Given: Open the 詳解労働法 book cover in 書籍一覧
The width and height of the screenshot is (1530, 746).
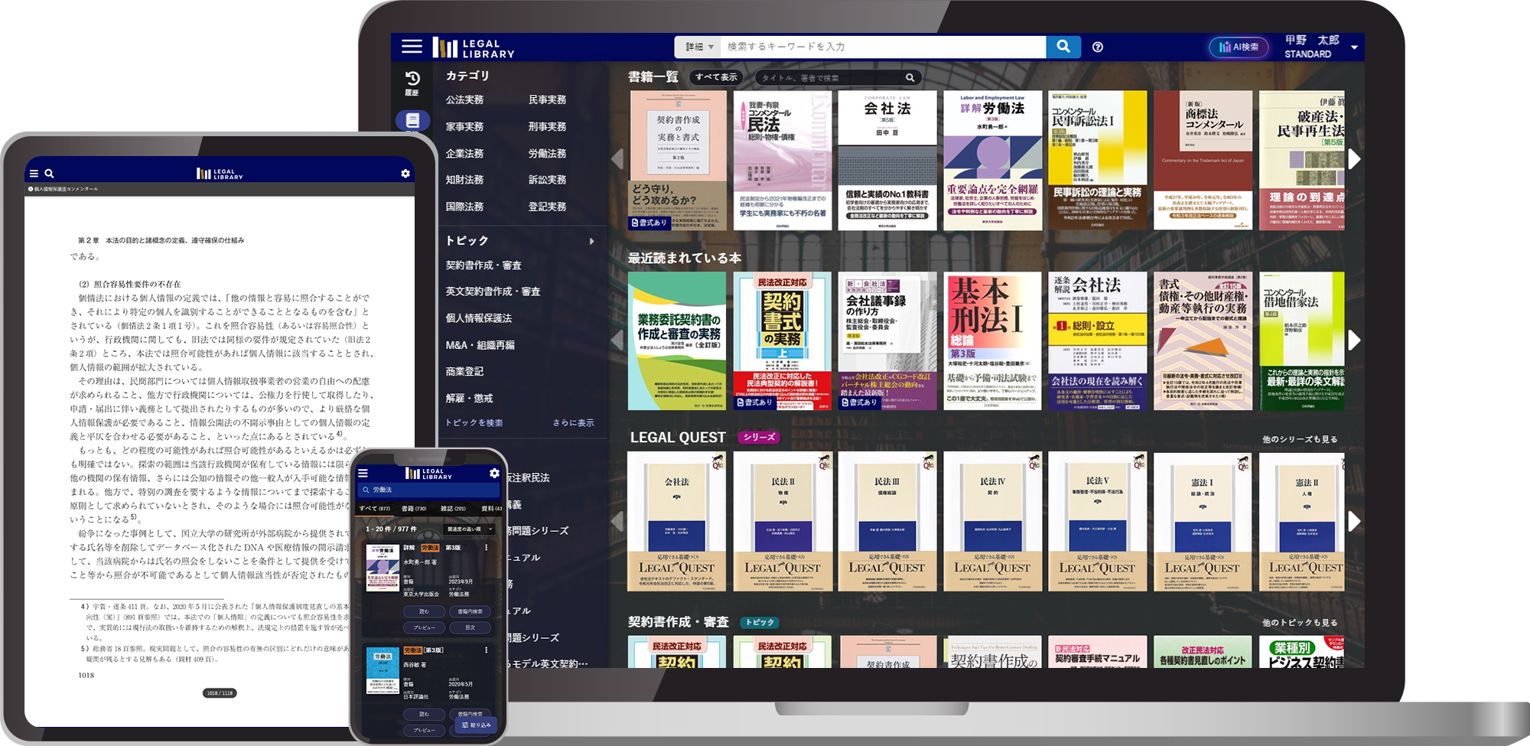Looking at the screenshot, I should click(992, 160).
